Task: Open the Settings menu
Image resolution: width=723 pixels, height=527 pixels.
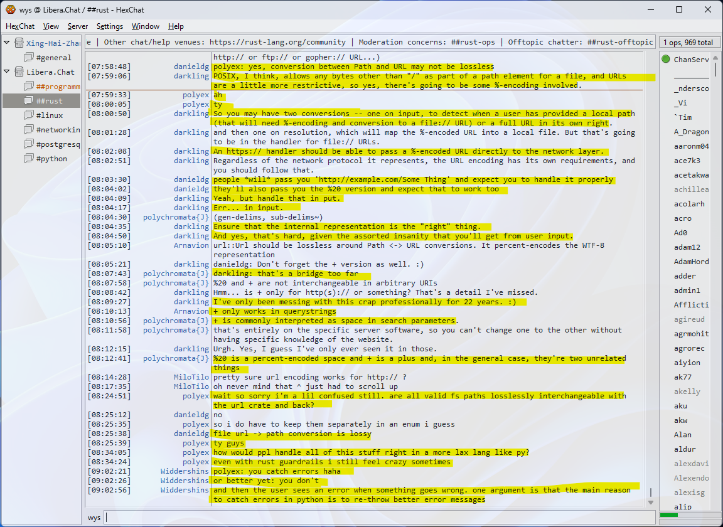Action: click(x=110, y=26)
